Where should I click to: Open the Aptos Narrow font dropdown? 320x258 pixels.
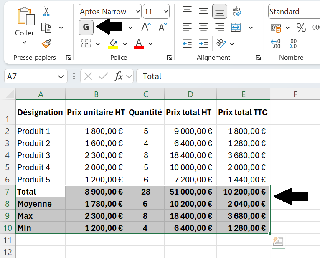(138, 11)
